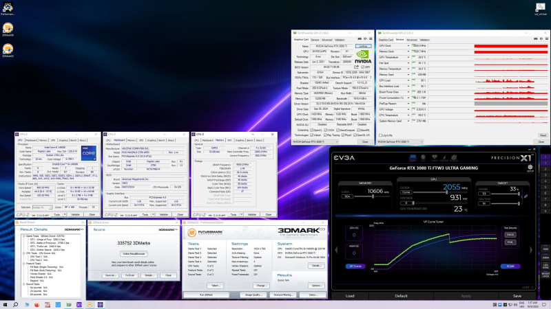Screen dimensions: 551x309
Task: Go to the previous Precision X1 page with left arrow
Action: tap(336, 250)
